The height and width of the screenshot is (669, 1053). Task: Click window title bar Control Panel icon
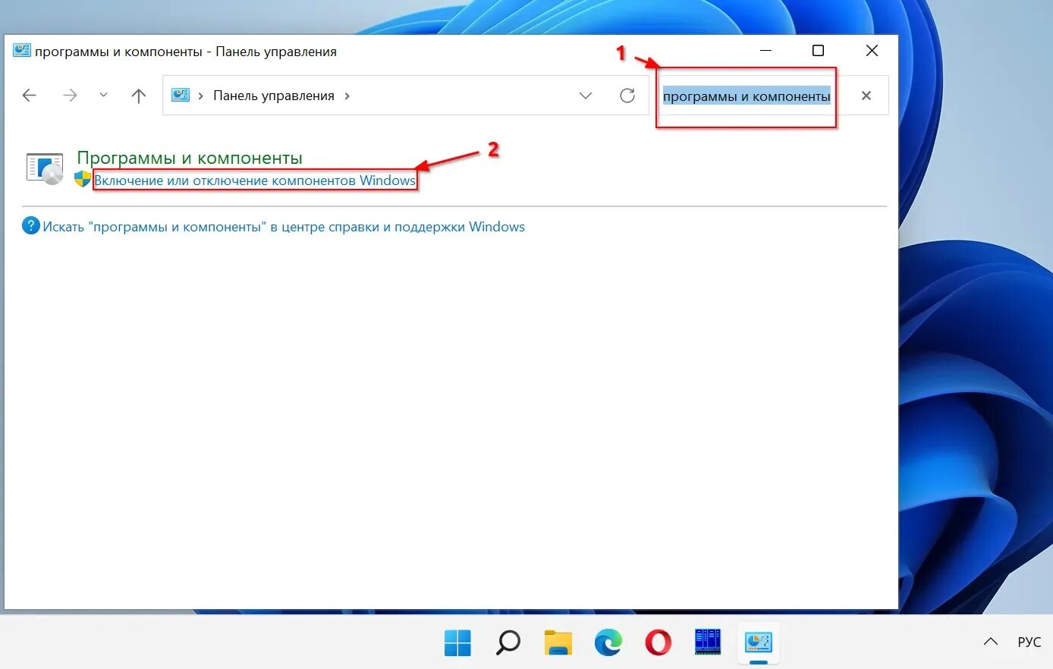[x=22, y=51]
